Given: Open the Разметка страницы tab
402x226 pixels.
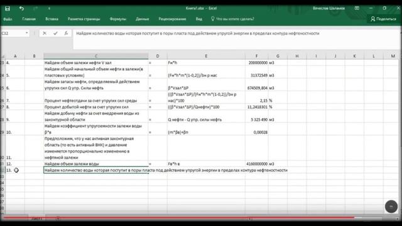Looking at the screenshot, I should (84, 19).
